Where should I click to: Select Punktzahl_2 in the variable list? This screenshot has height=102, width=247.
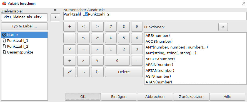24,46
